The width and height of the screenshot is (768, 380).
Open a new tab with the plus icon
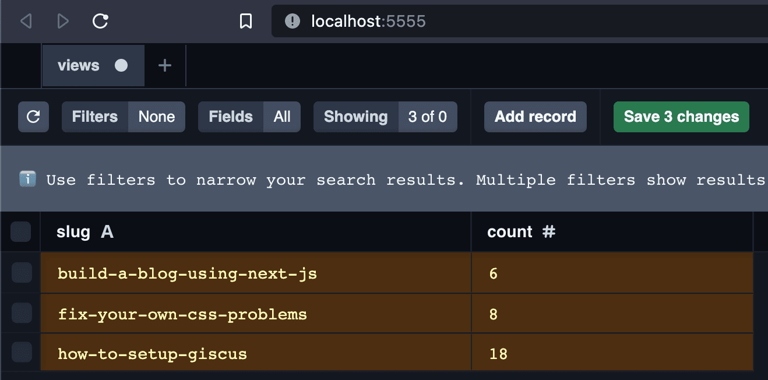coord(165,66)
